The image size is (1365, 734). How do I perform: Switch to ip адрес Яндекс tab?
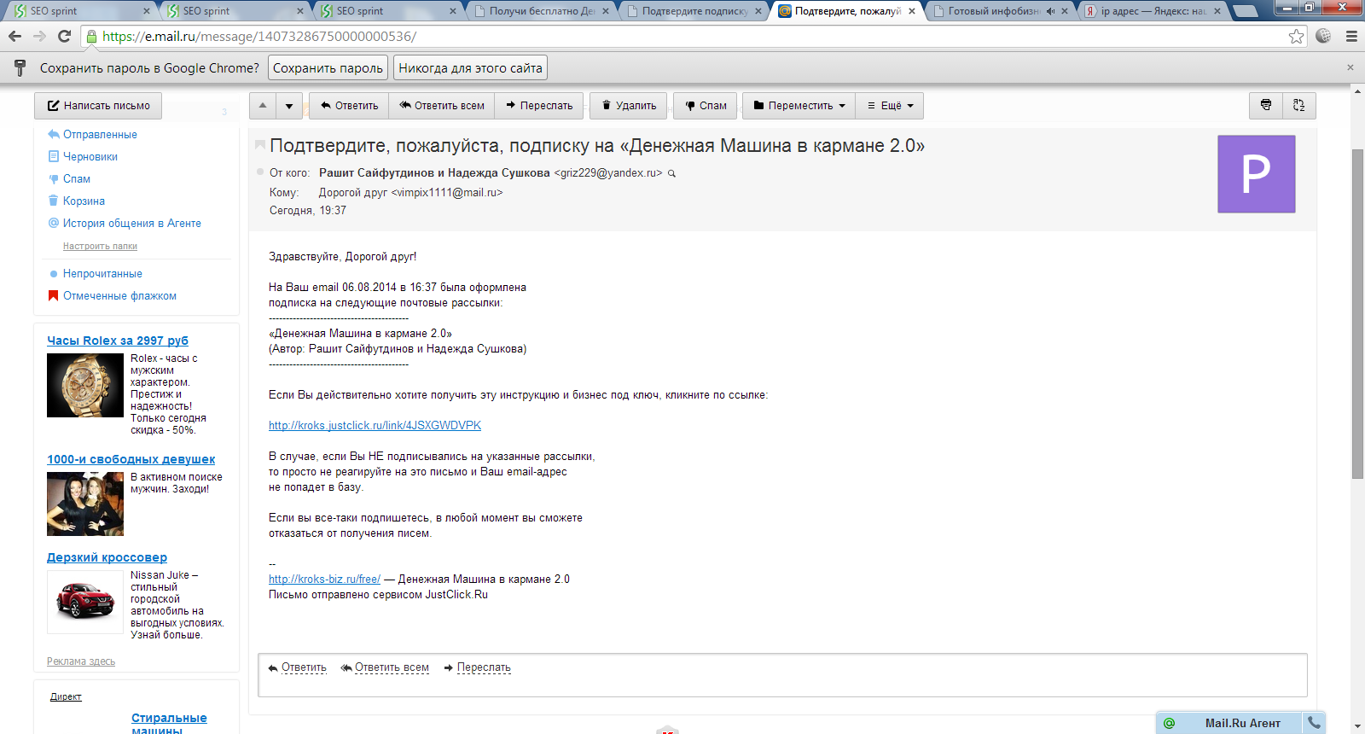tap(1152, 11)
